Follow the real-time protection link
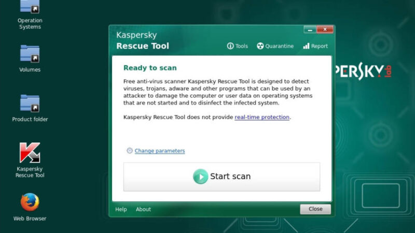The width and height of the screenshot is (415, 233). (262, 117)
